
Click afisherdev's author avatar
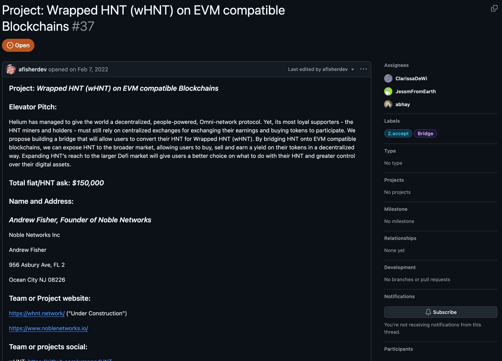pyautogui.click(x=11, y=69)
